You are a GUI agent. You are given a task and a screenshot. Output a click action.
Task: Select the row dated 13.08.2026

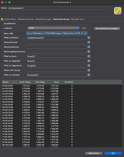click(62, 132)
